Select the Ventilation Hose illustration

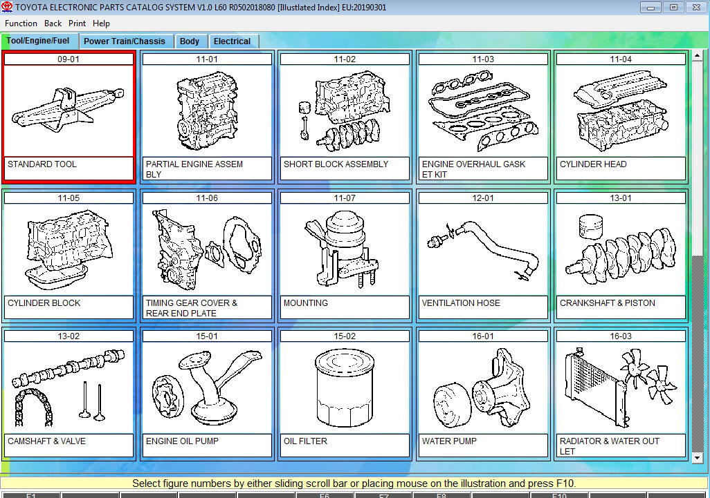coord(483,249)
